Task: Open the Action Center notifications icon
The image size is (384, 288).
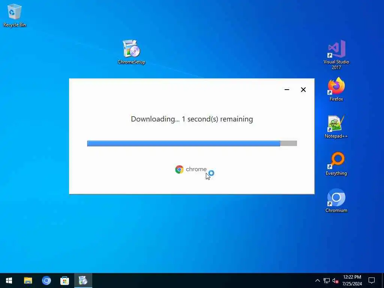Action: tap(372, 280)
